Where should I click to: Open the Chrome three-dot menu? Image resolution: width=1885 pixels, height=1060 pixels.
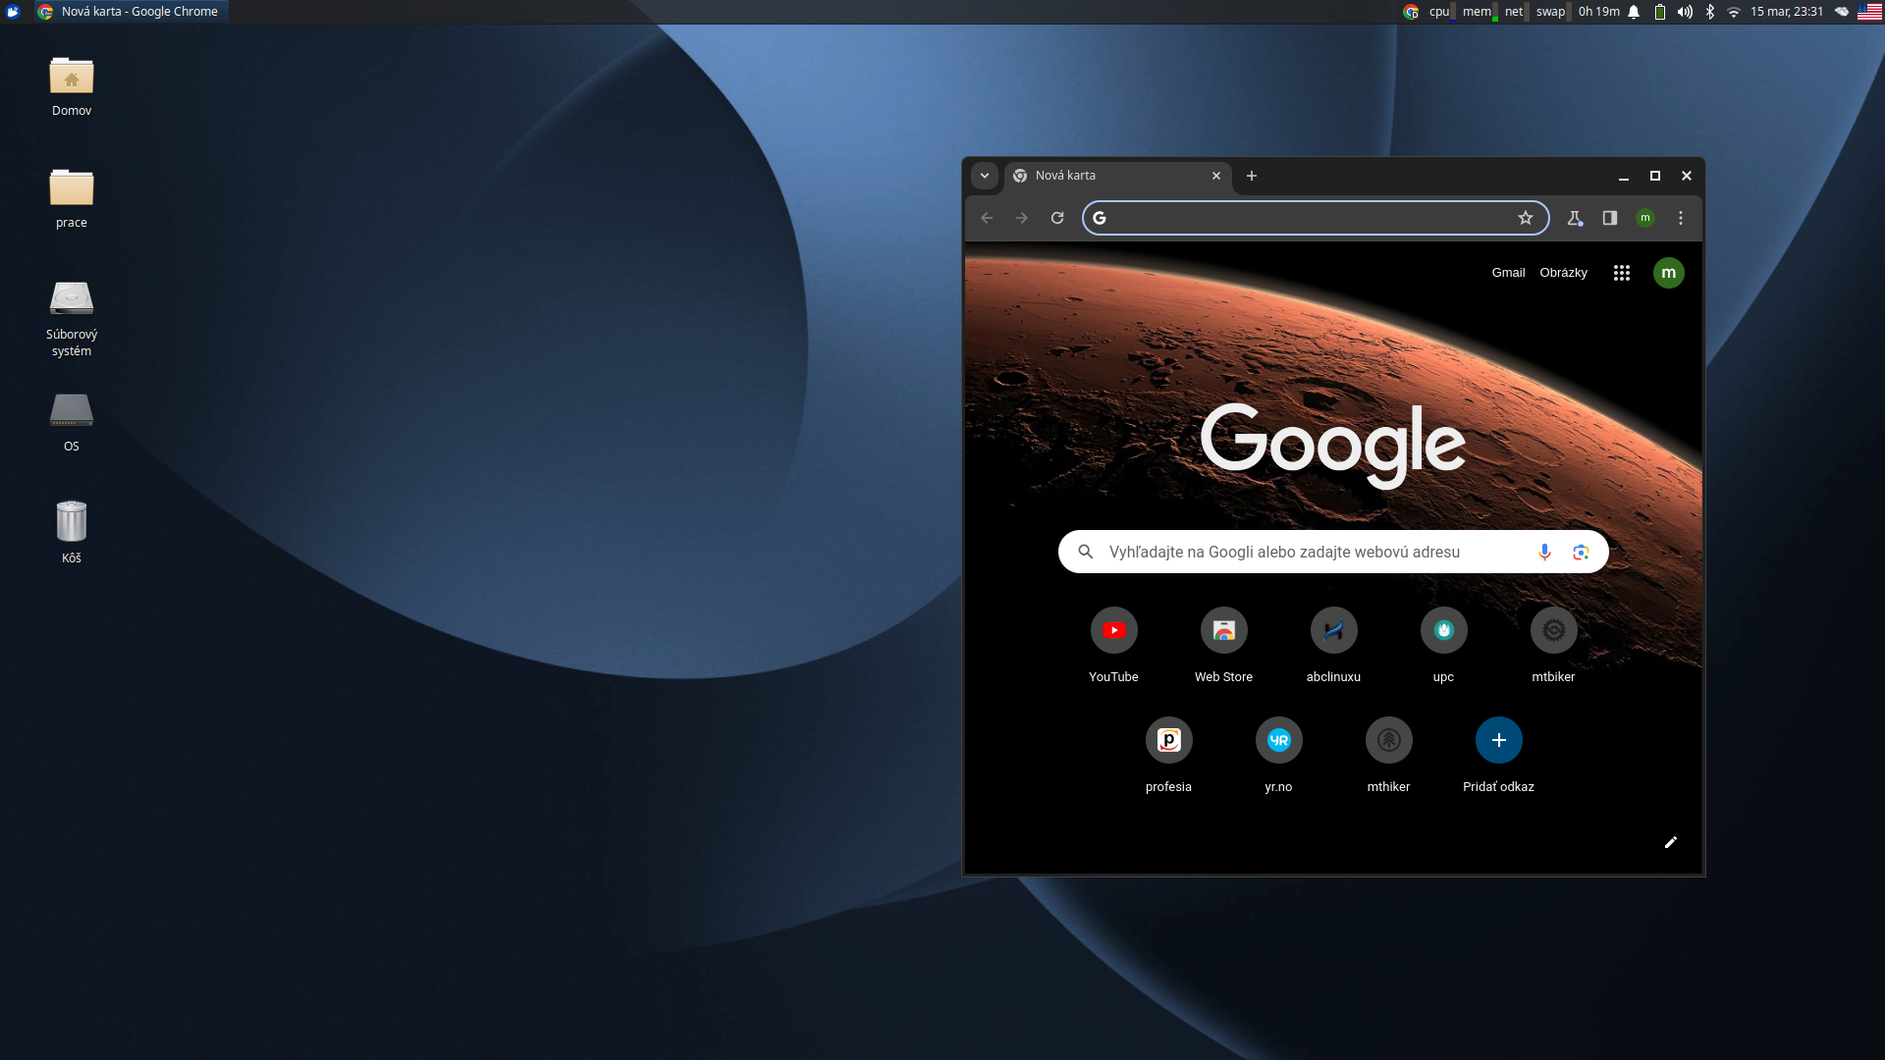[1681, 218]
